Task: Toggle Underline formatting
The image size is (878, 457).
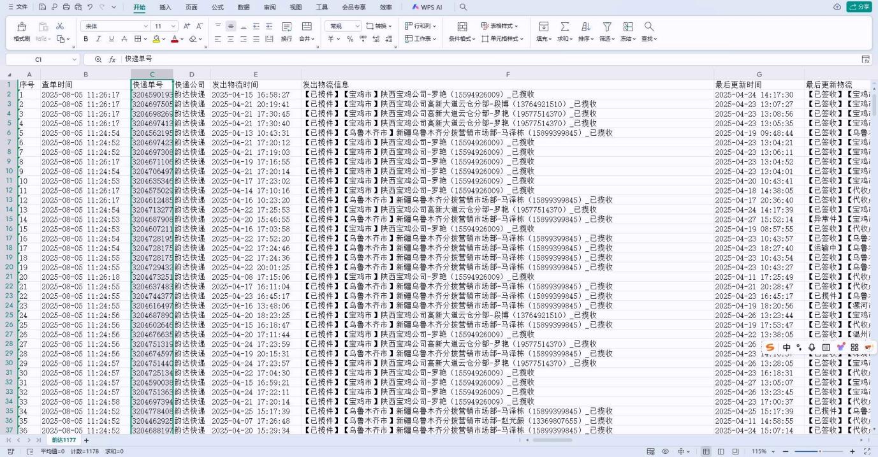Action: 112,39
